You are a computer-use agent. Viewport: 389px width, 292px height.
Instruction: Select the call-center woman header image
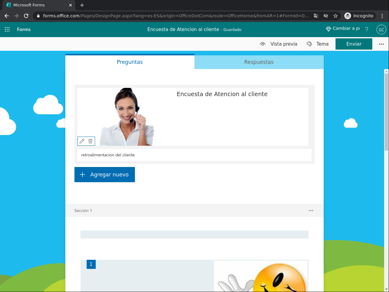click(x=127, y=117)
